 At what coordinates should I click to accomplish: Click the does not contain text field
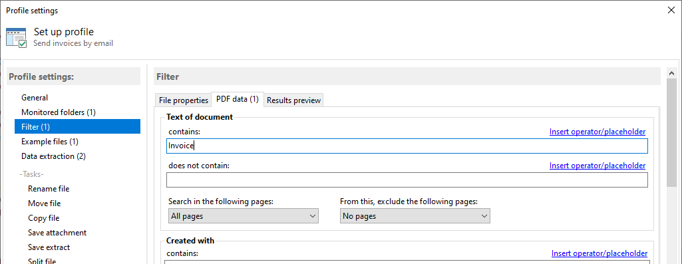click(x=407, y=180)
